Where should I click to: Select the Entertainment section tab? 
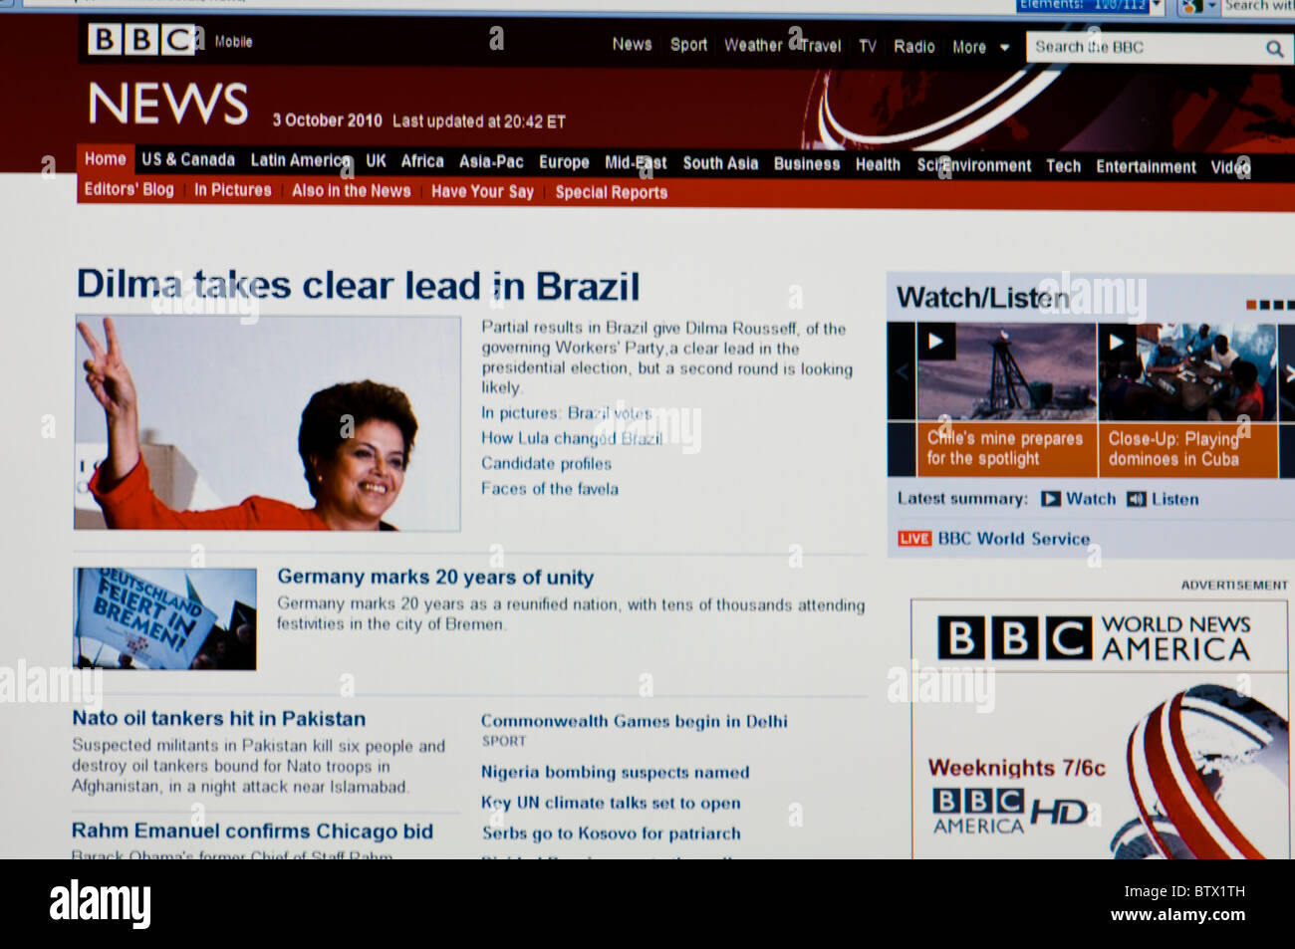point(1146,167)
